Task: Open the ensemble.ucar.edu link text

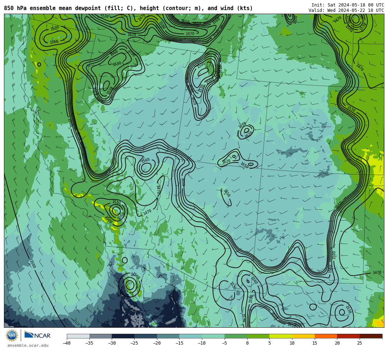Action: 28,345
